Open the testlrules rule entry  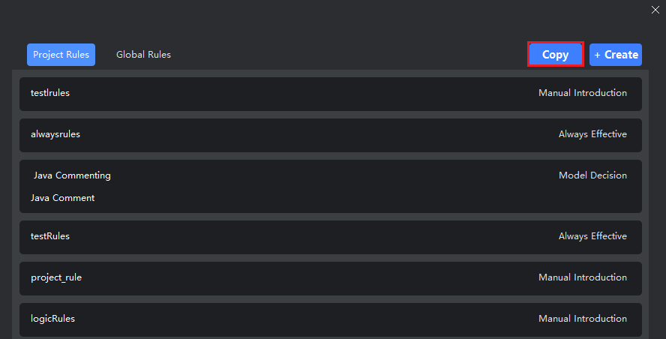point(330,94)
